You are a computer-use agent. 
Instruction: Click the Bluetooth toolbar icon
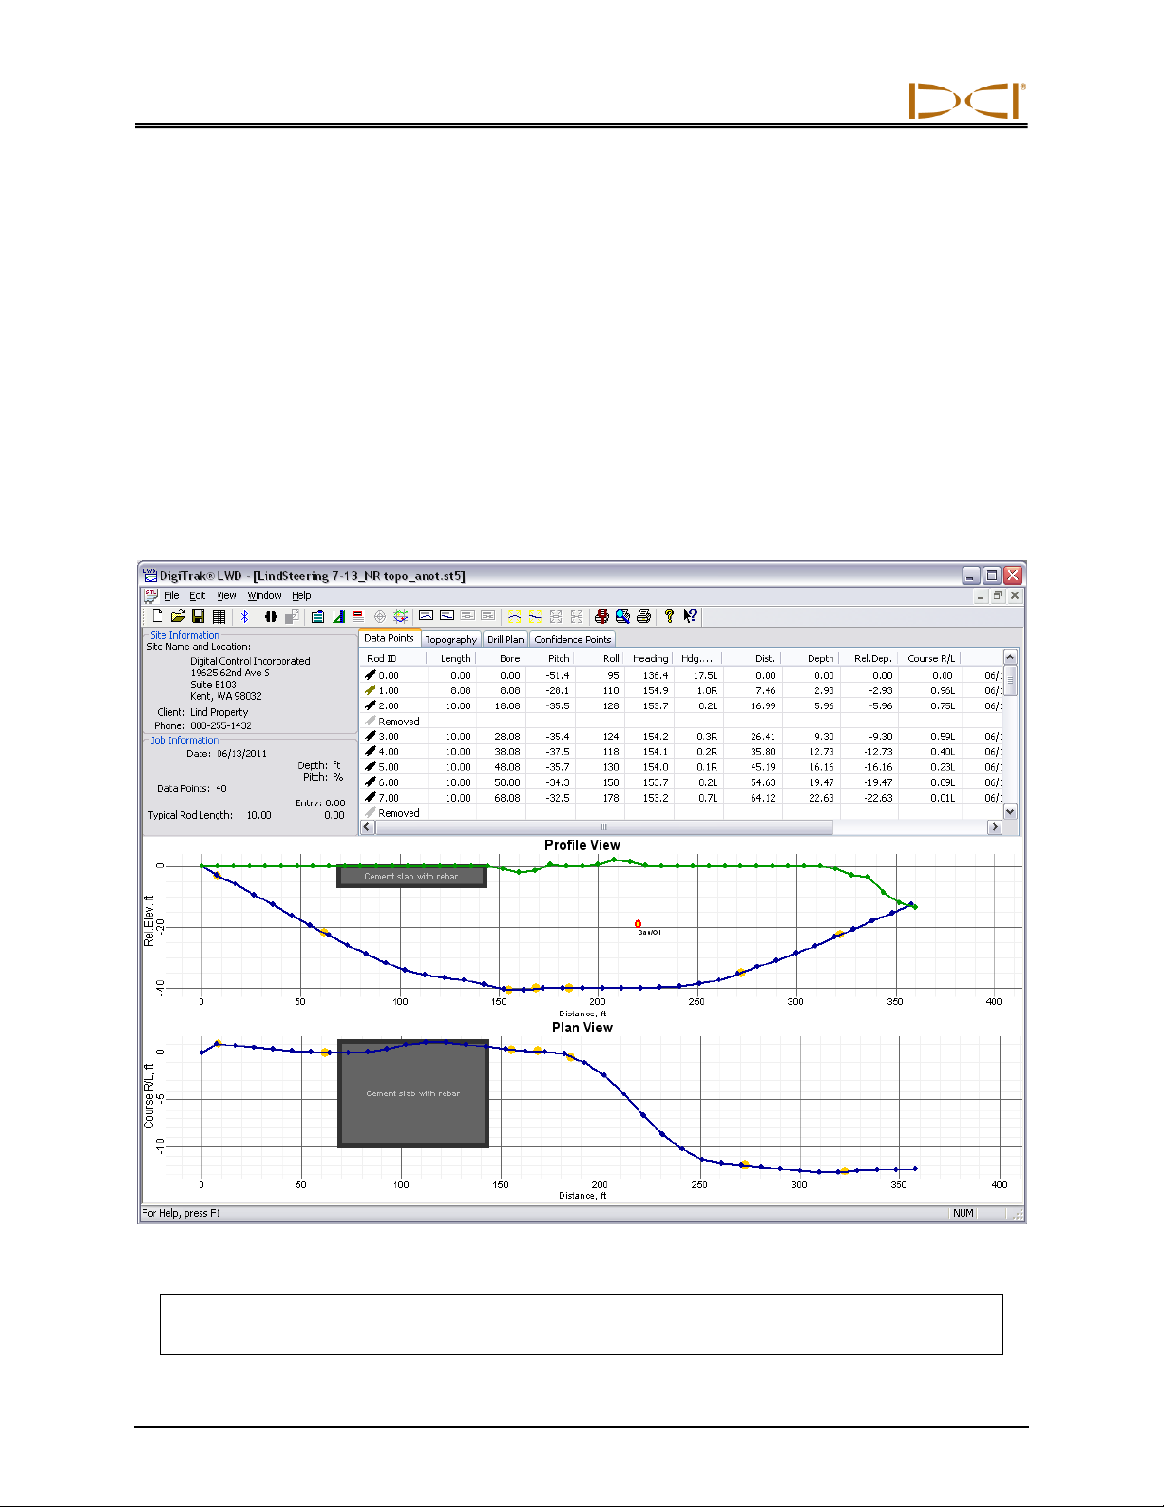(244, 616)
